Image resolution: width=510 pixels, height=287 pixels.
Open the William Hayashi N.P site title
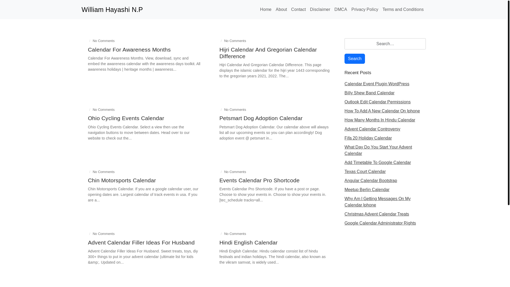112,10
